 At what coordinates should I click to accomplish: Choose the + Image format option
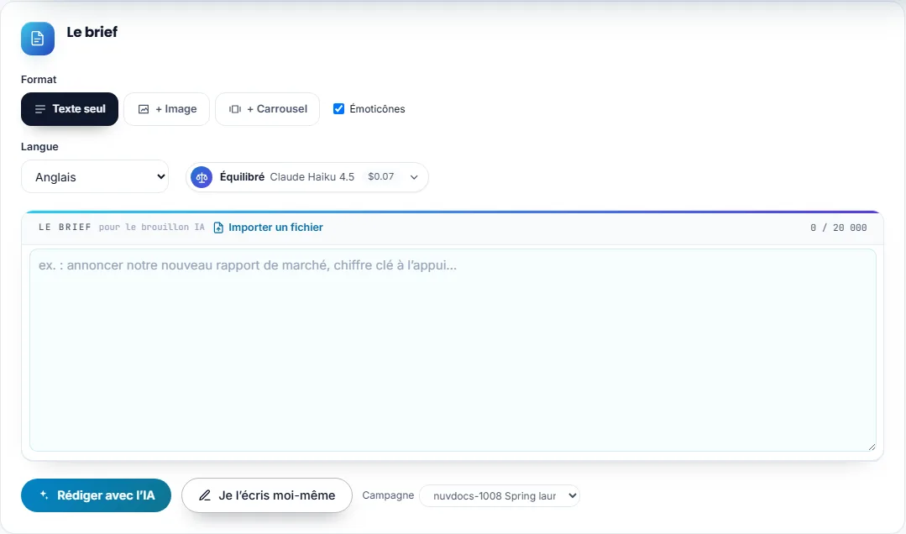[166, 109]
